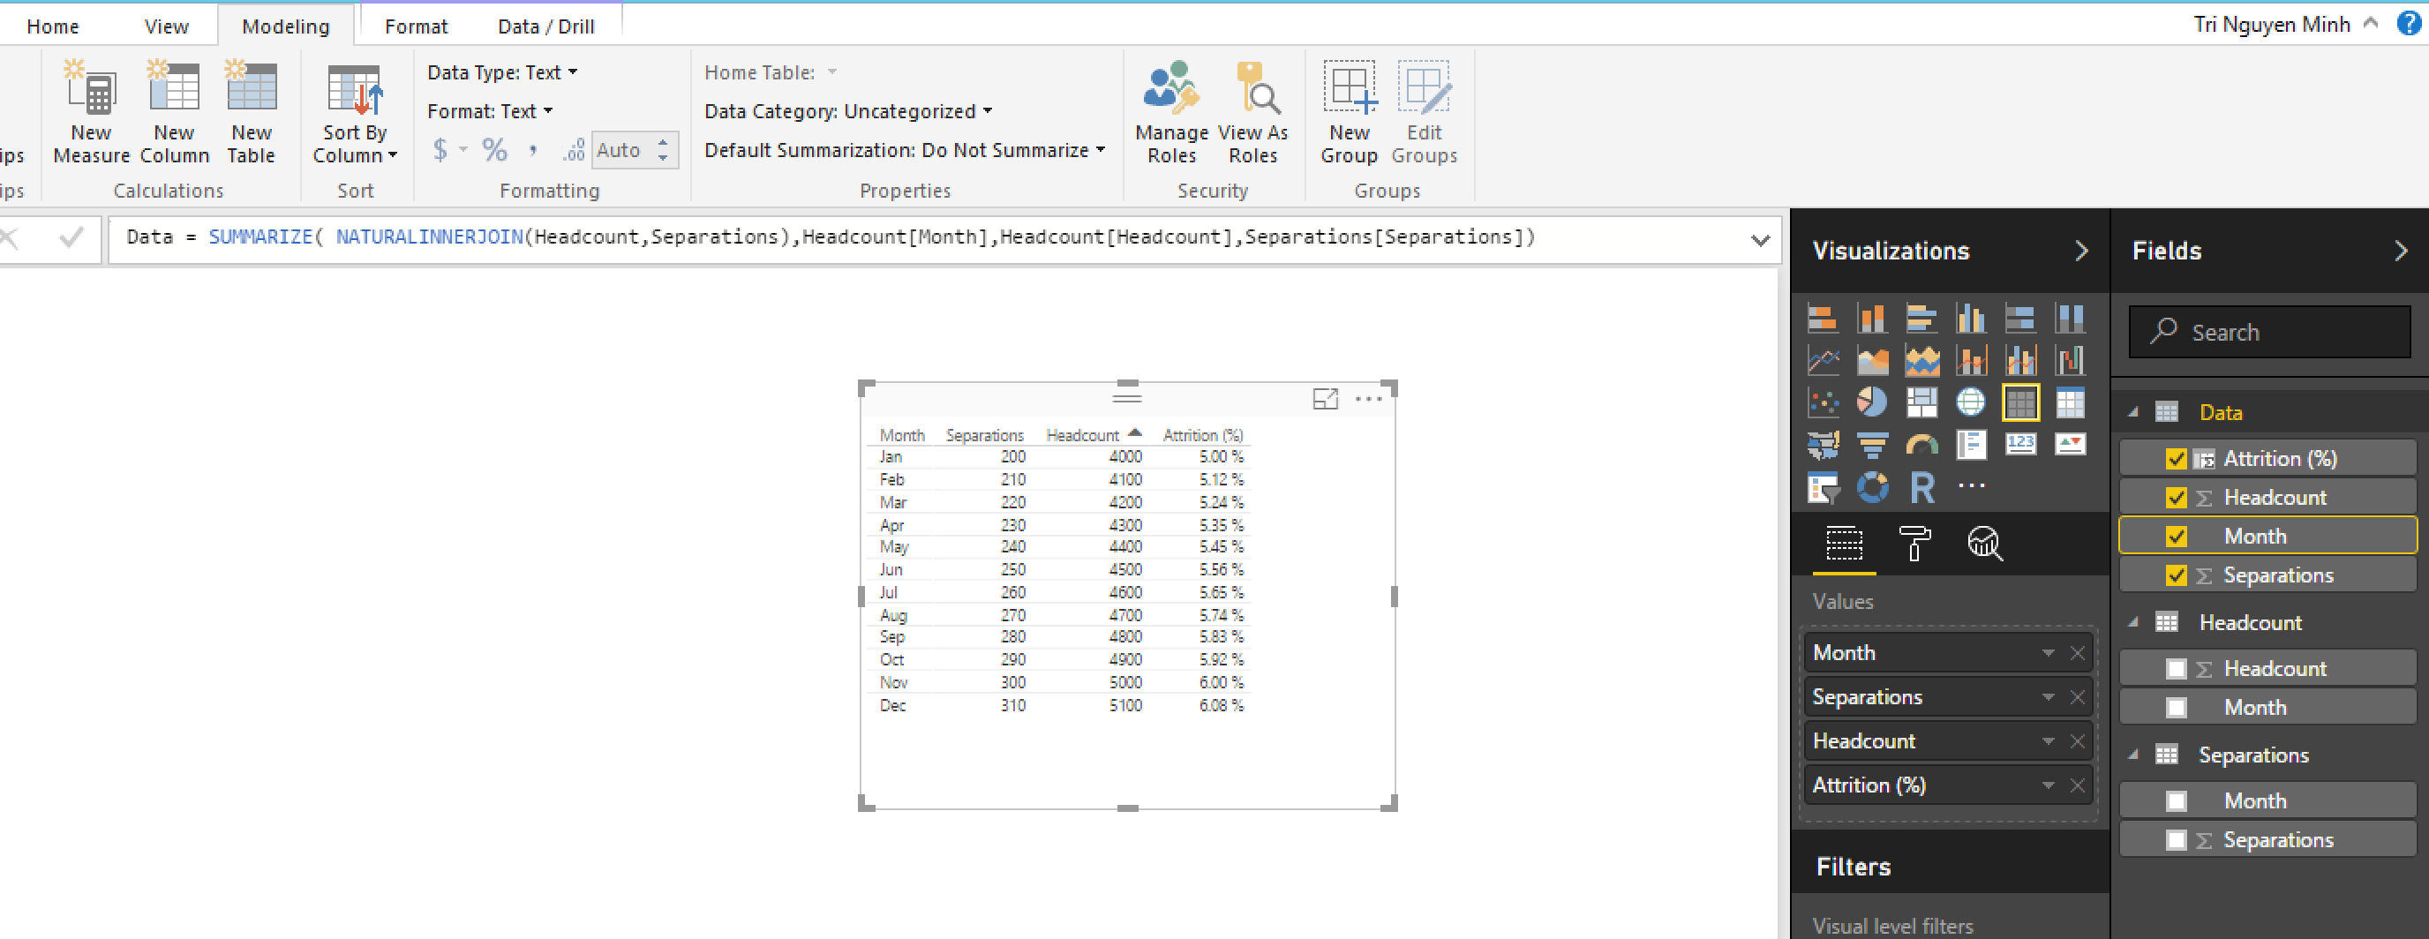
Task: Open the Data Type: Text dropdown
Action: [x=501, y=72]
